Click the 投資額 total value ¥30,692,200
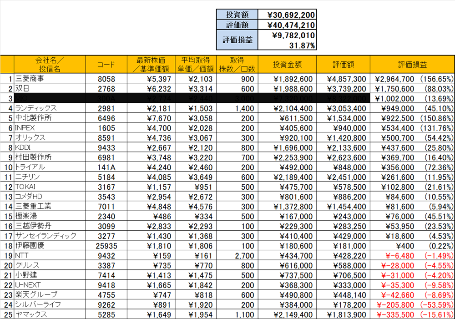Screen dimensions: 455x319 (x=287, y=14)
